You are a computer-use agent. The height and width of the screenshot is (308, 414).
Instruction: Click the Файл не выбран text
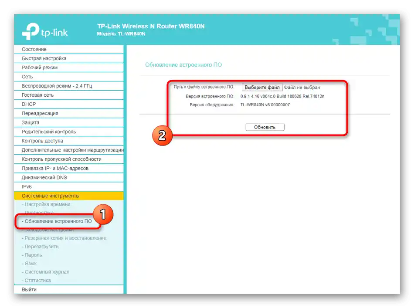click(x=302, y=88)
